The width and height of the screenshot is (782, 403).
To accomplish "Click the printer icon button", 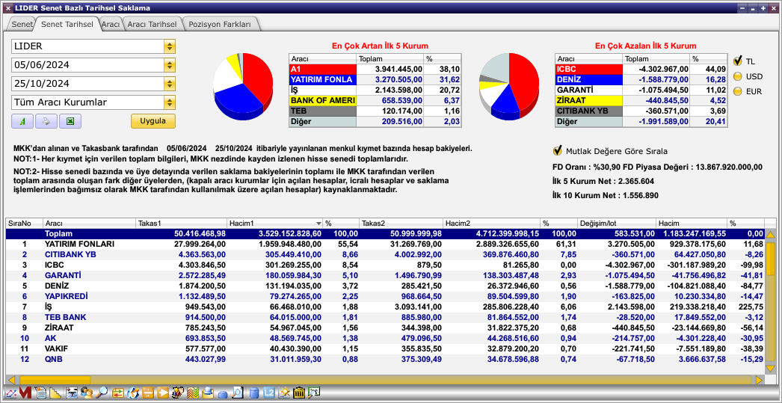I will coord(46,121).
